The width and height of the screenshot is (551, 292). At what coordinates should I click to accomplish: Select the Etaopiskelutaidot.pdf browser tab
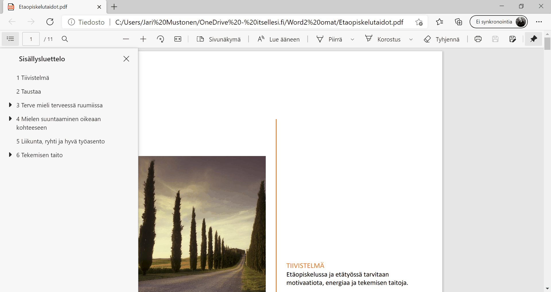tap(55, 7)
